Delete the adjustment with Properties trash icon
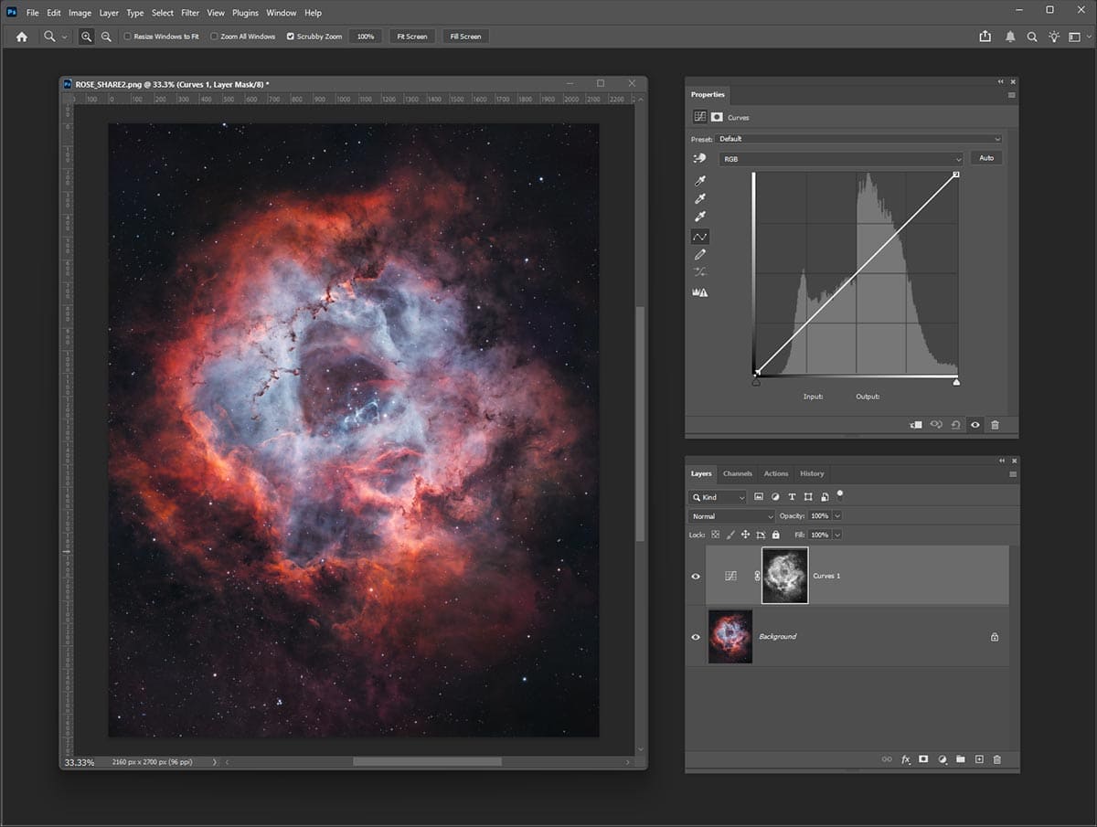The width and height of the screenshot is (1097, 827). (995, 425)
